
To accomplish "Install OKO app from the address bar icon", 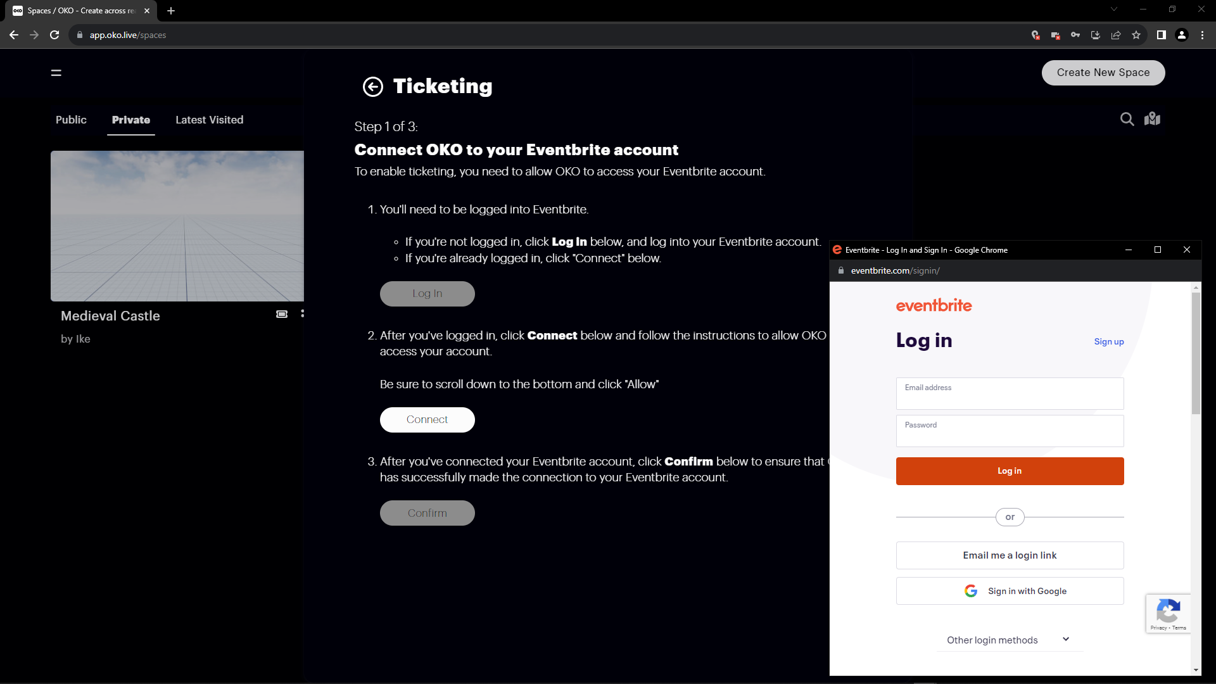I will point(1095,35).
